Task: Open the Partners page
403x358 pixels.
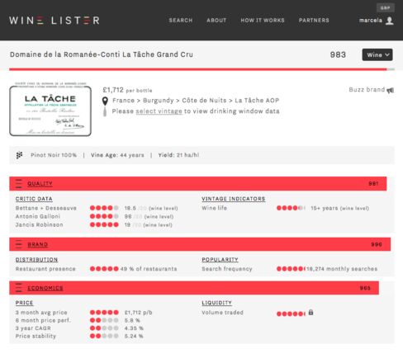Action: [x=314, y=21]
